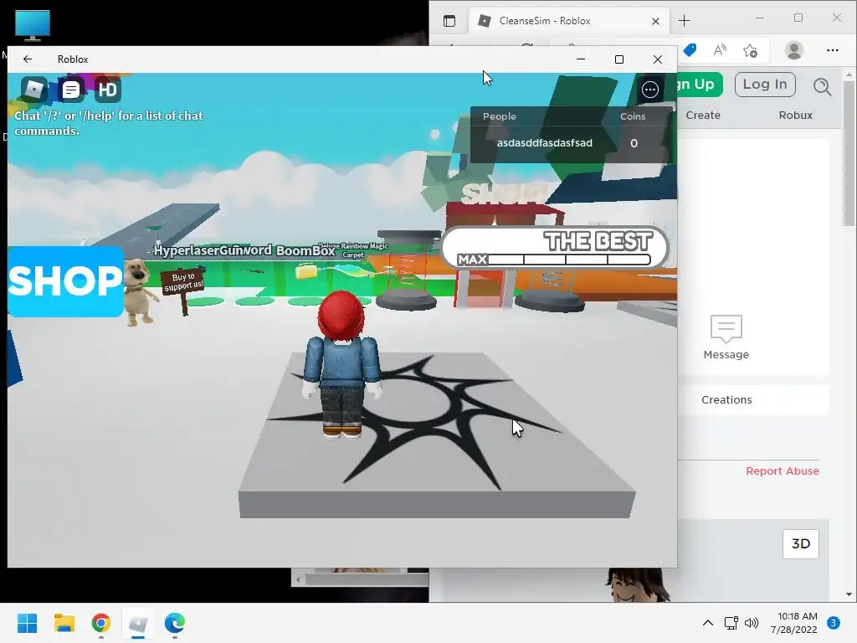Viewport: 857px width, 643px height.
Task: Click the People column header
Action: coord(499,116)
